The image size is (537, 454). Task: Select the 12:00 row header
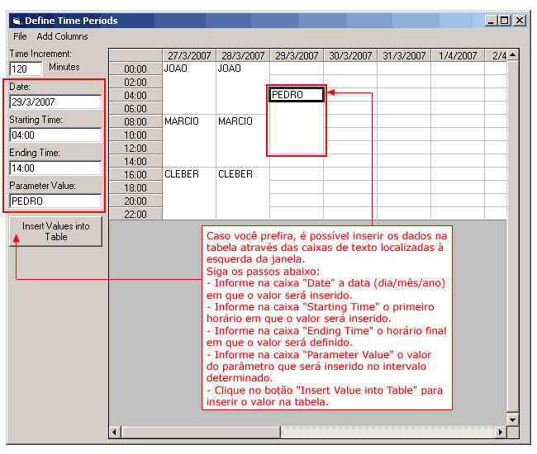point(135,148)
